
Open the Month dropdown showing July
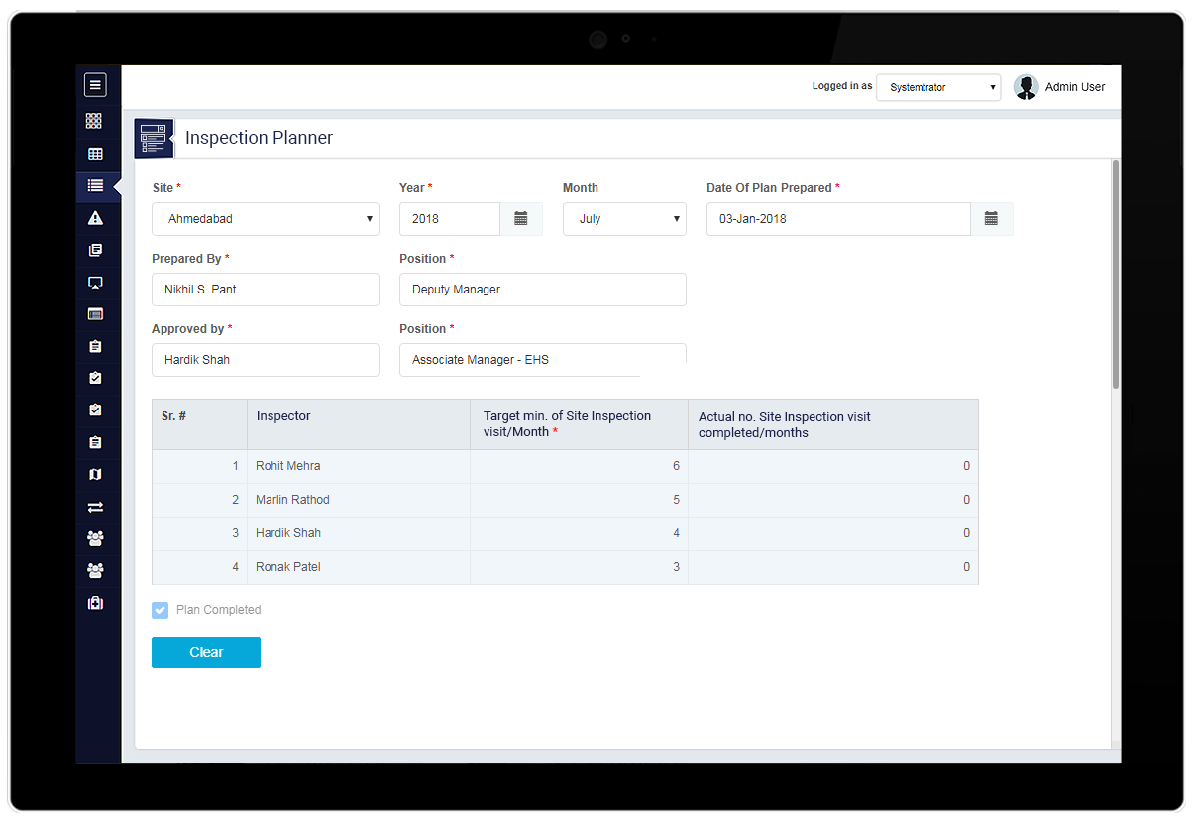624,219
